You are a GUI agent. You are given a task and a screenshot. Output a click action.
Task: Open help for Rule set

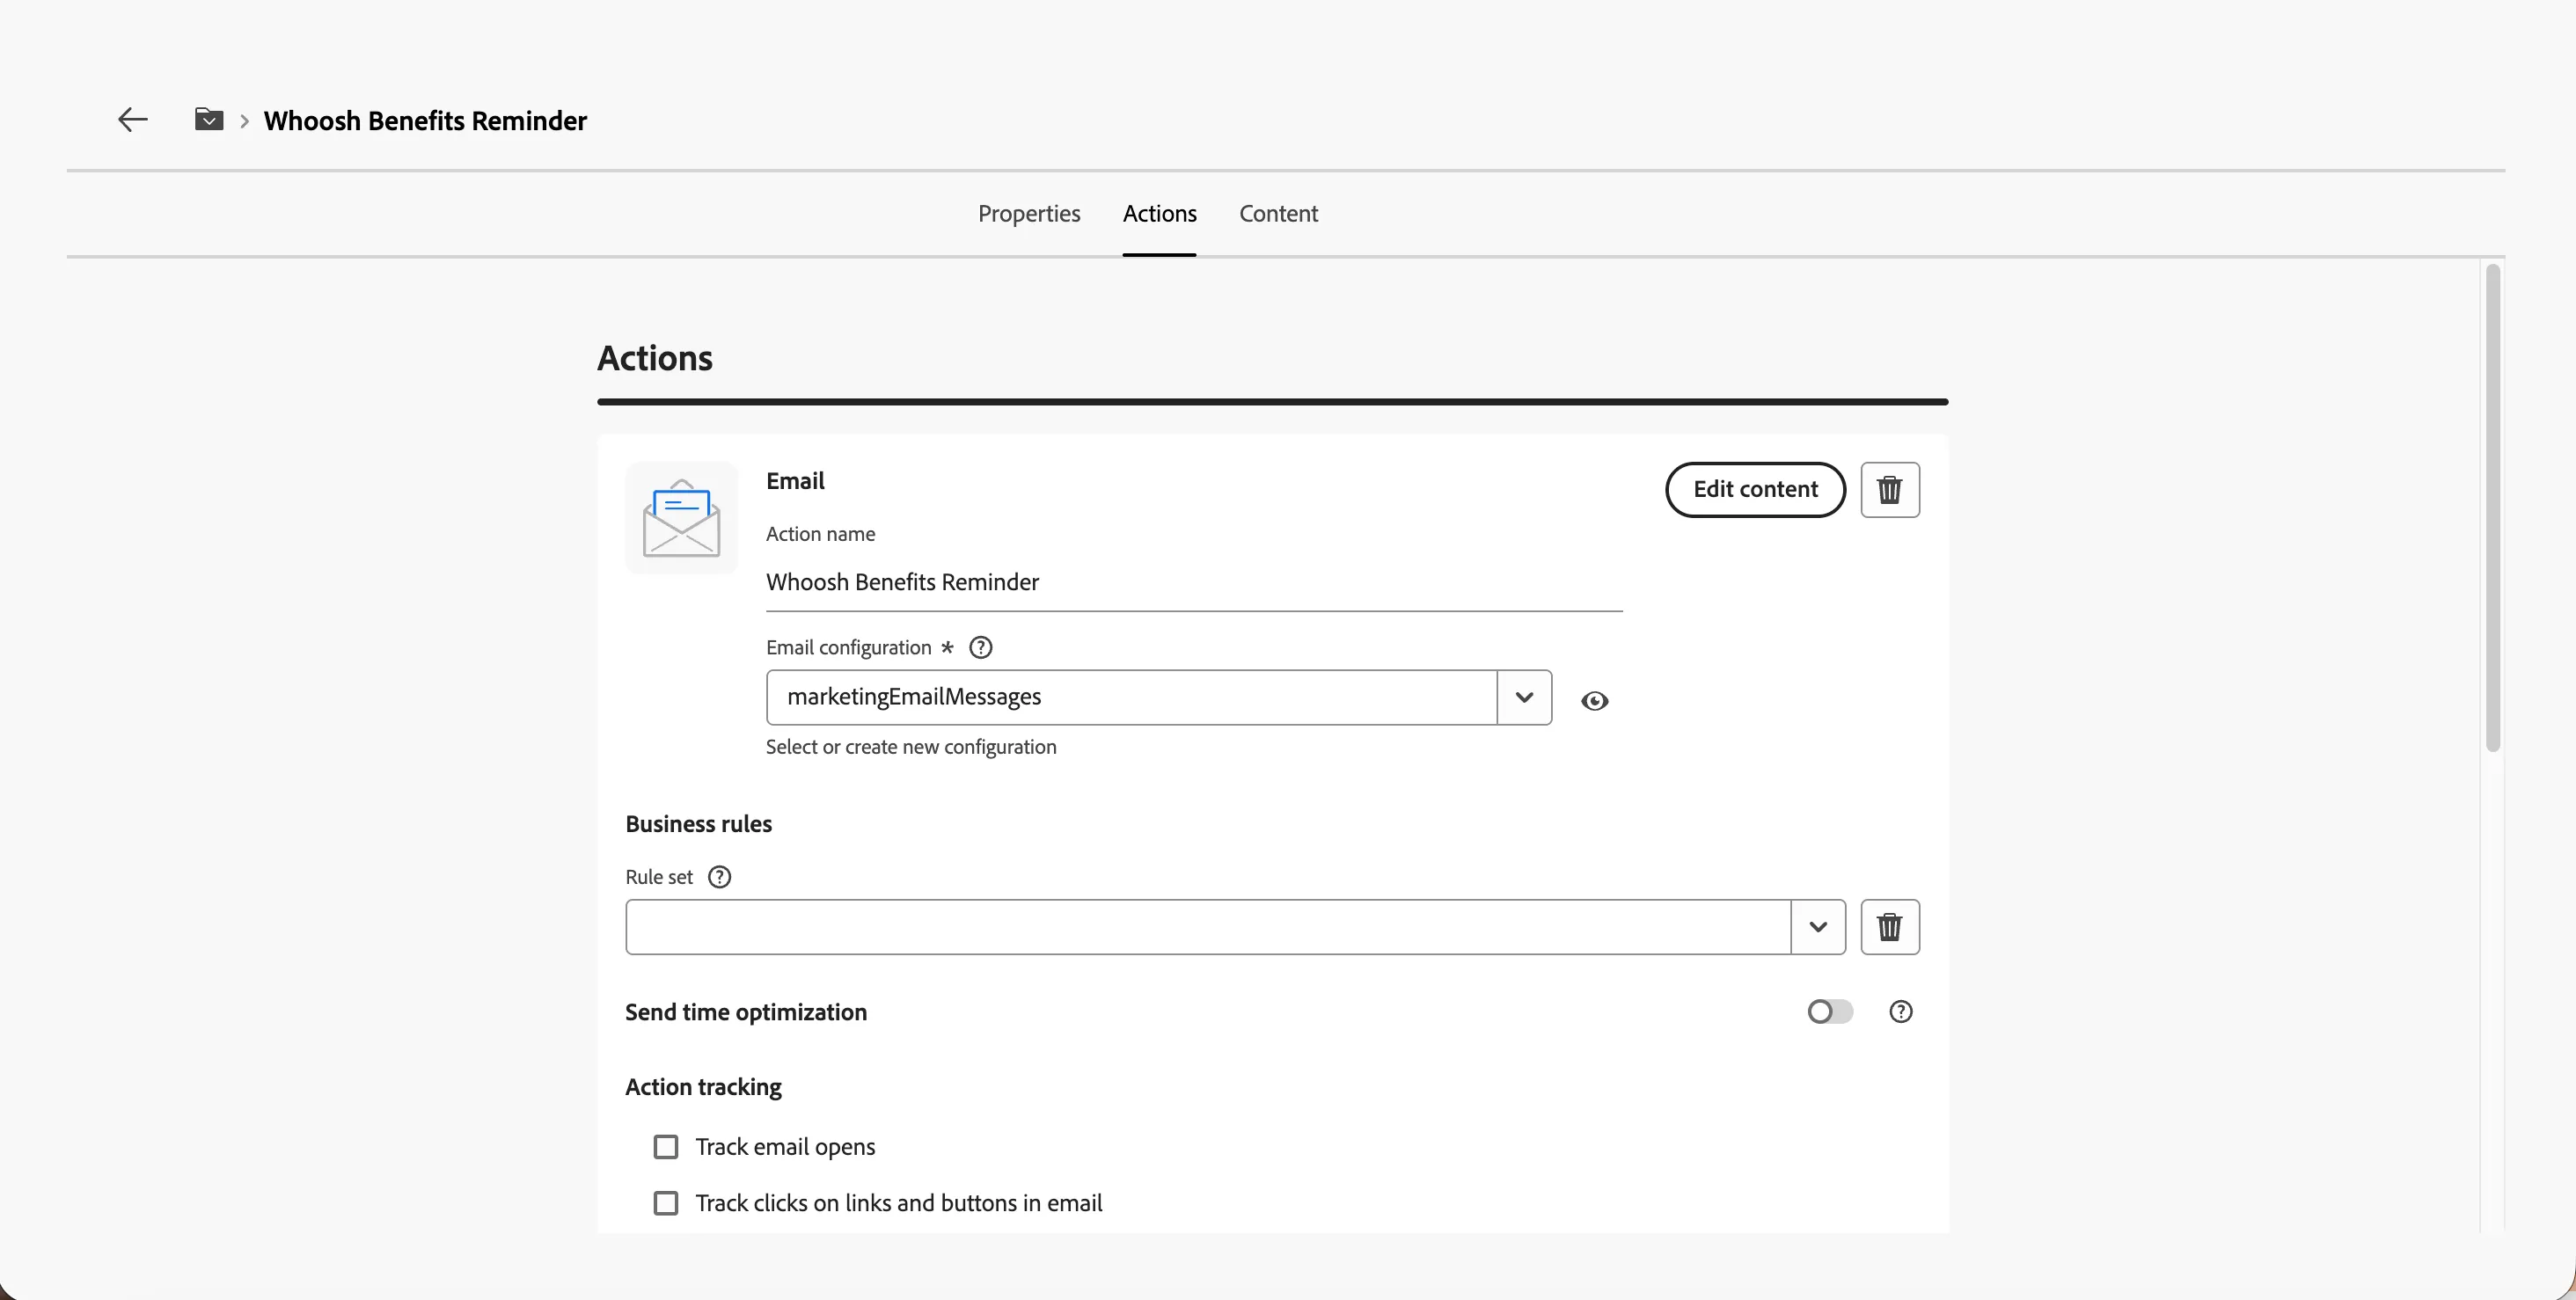pos(719,877)
